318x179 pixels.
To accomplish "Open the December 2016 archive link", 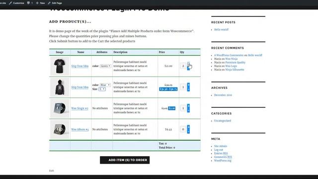I will click(223, 95).
